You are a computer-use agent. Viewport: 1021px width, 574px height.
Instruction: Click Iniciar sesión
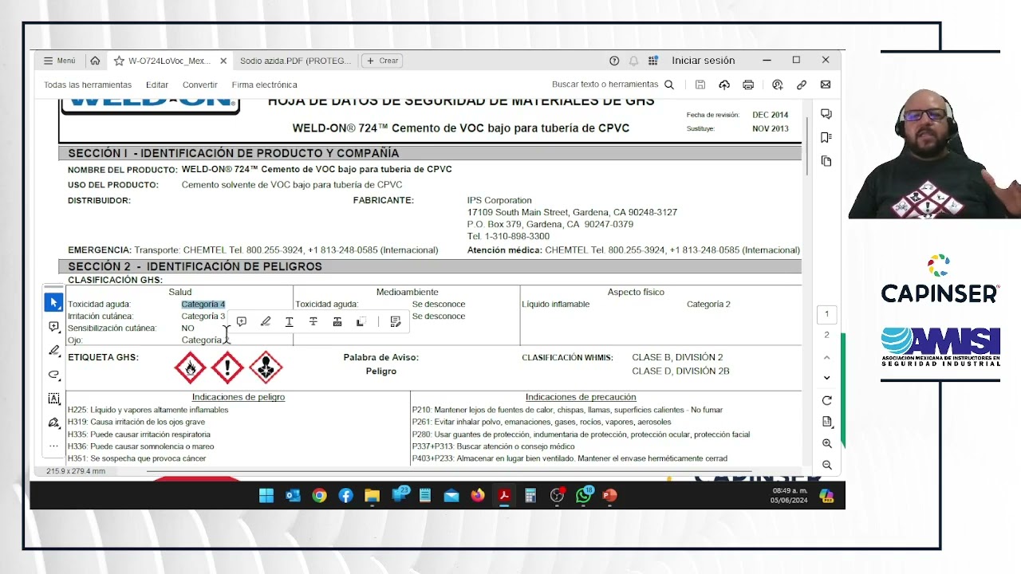[704, 61]
